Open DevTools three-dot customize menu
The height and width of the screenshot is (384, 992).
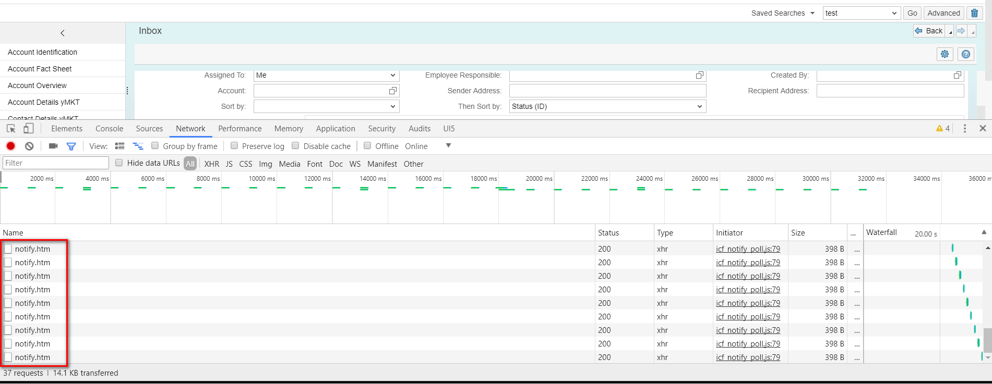(964, 128)
